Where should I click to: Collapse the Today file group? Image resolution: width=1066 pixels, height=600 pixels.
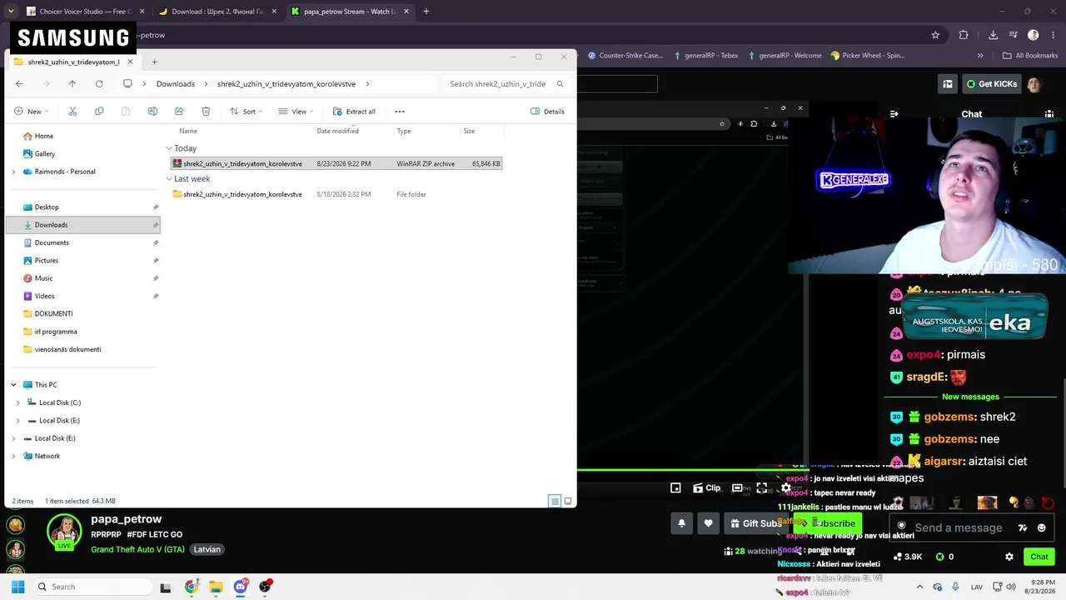pos(169,148)
